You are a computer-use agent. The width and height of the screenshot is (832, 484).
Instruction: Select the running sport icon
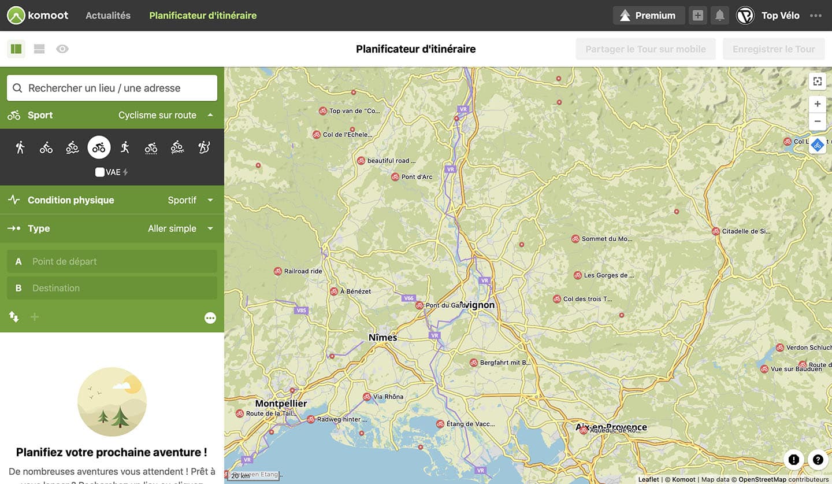[x=125, y=147]
